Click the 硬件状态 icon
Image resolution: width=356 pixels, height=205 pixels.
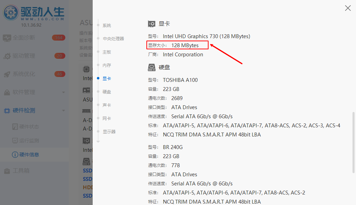tap(15, 127)
